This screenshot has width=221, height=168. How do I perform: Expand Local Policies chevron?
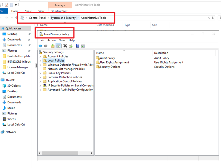click(40, 61)
